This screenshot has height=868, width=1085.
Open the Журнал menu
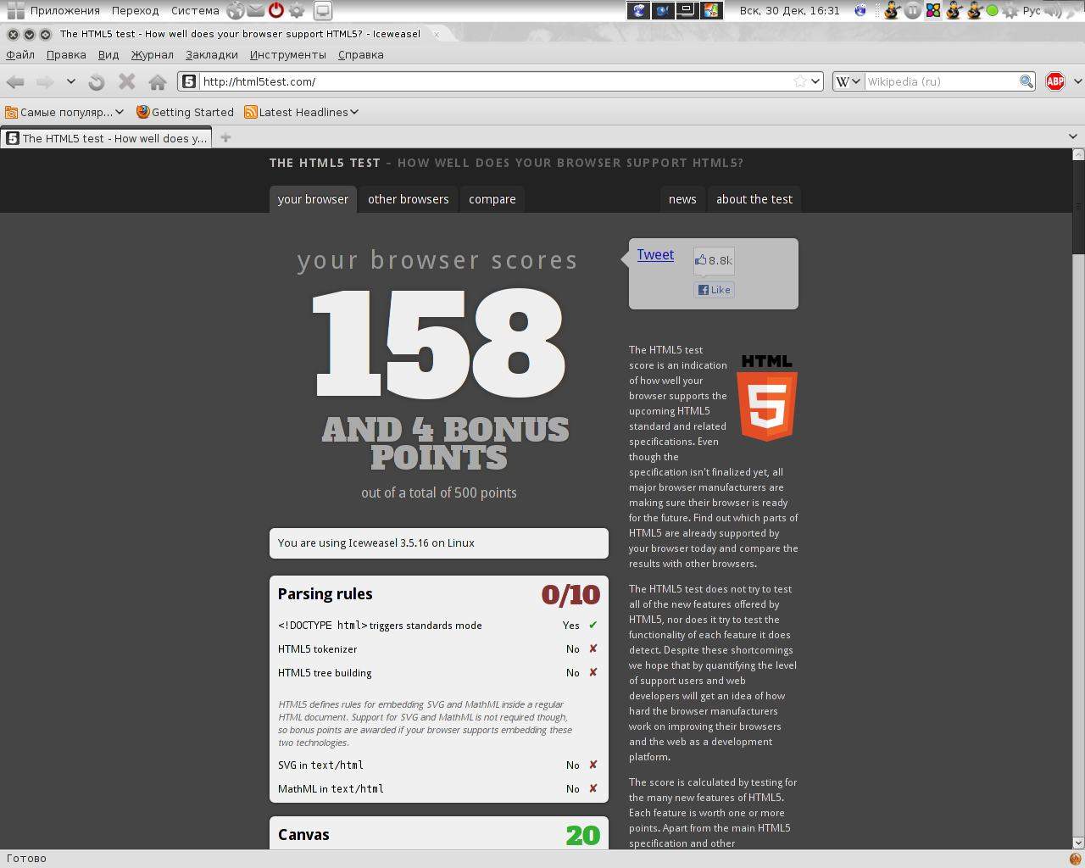(152, 54)
